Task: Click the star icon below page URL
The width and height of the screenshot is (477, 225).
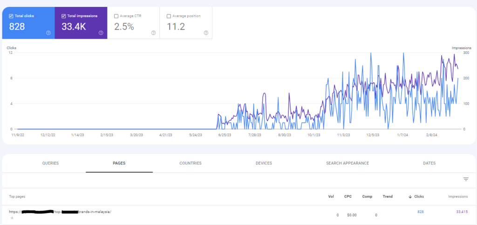Action: click(x=12, y=218)
